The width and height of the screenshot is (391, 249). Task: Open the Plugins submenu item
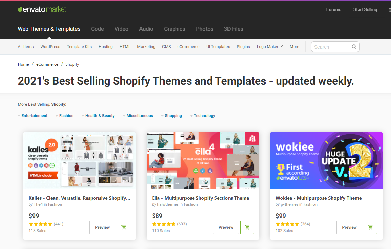(243, 47)
